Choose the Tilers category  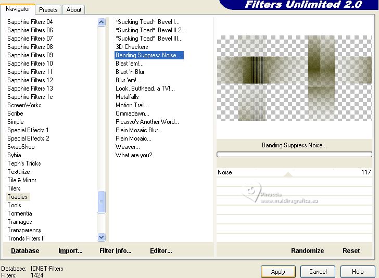click(x=14, y=188)
